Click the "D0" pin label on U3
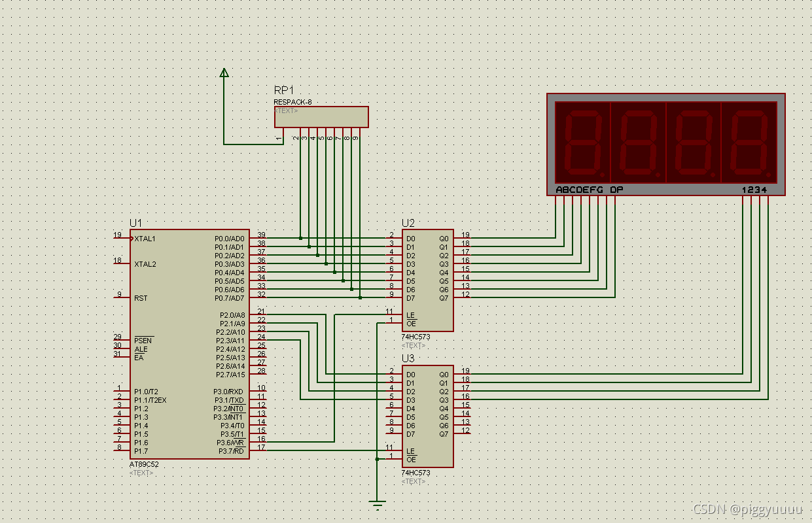The height and width of the screenshot is (523, 812). pyautogui.click(x=410, y=375)
